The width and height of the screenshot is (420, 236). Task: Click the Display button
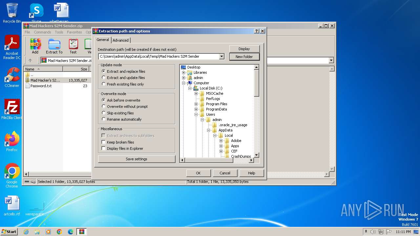click(244, 49)
